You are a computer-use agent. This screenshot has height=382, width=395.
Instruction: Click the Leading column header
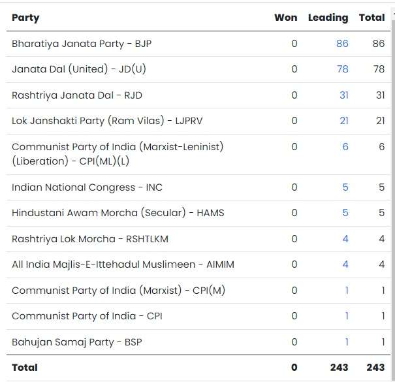point(328,18)
